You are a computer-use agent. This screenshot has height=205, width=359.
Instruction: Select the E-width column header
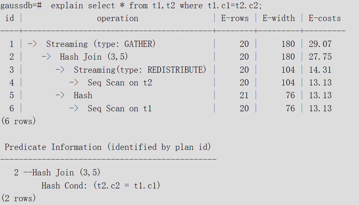(279, 18)
